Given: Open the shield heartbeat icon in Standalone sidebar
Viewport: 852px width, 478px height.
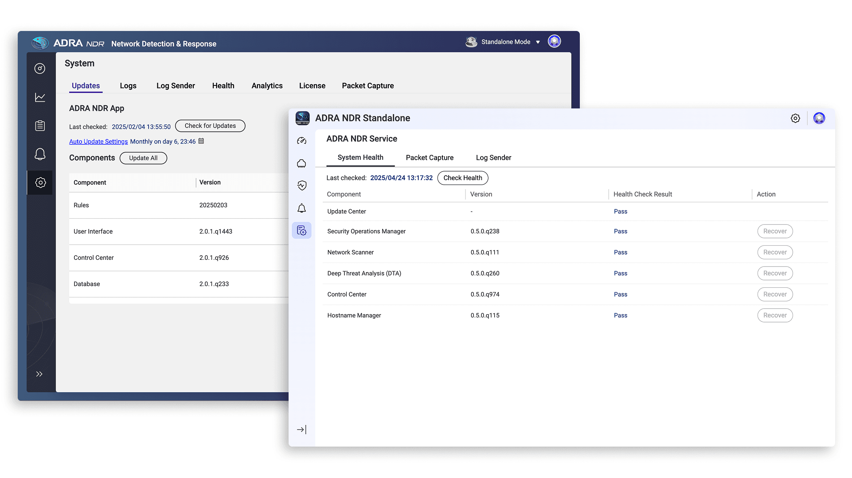Looking at the screenshot, I should point(302,185).
